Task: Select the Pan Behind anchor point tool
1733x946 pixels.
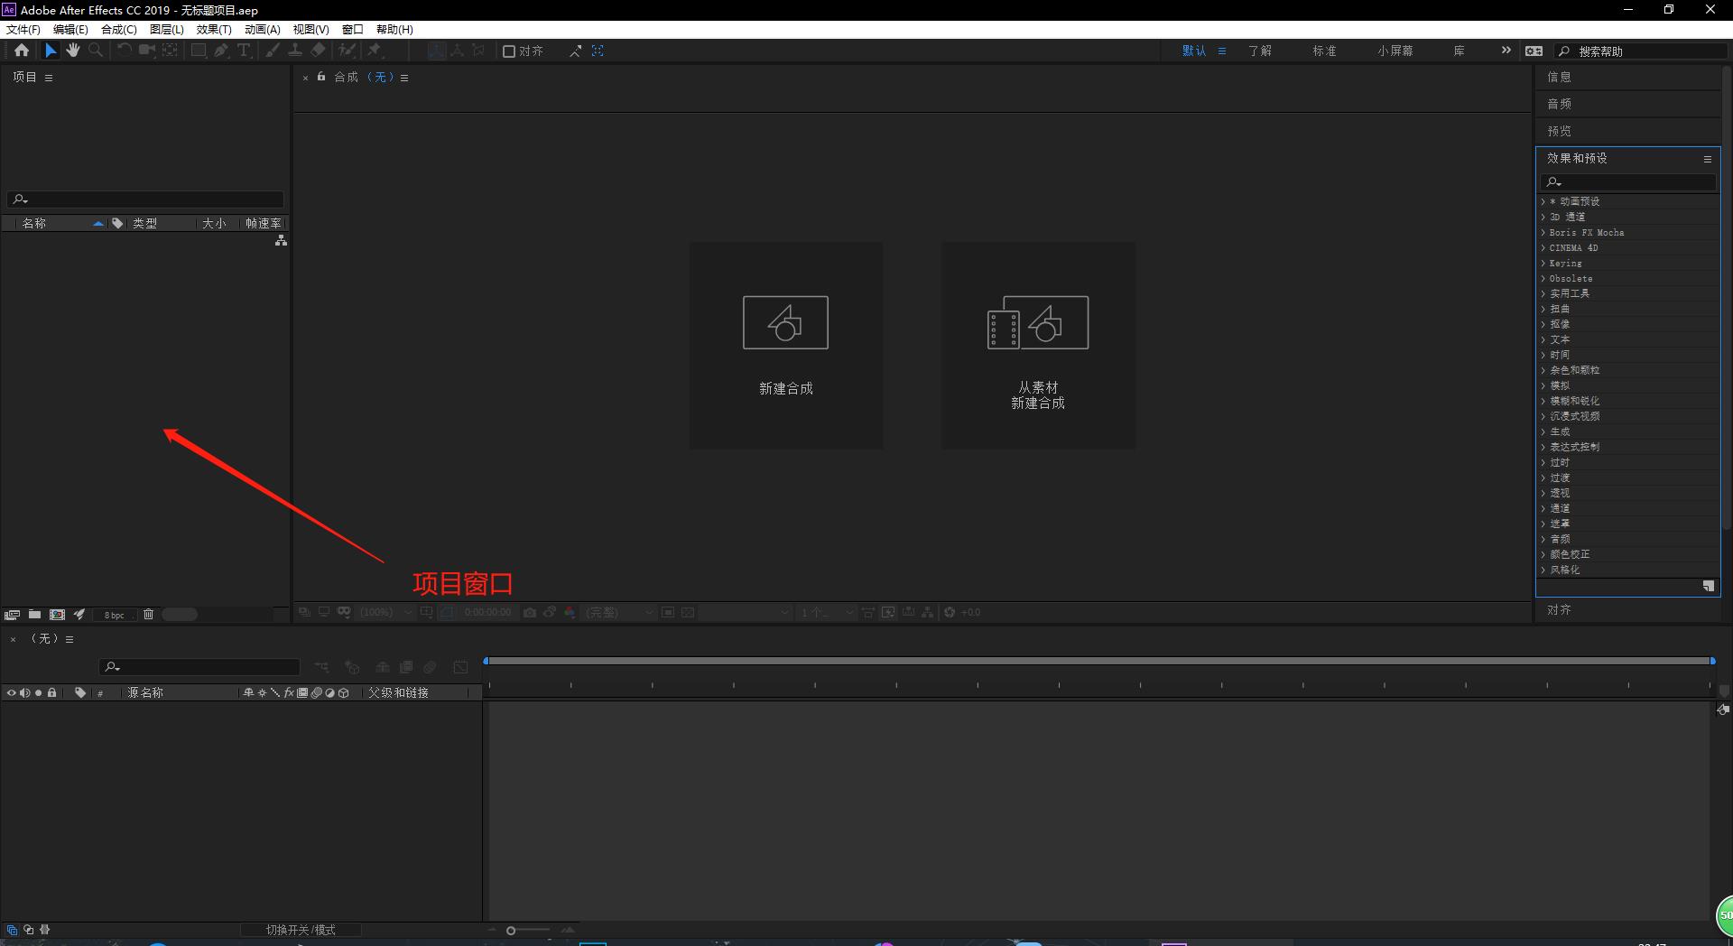Action: 170,51
